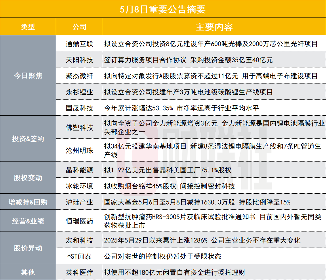Select company cell 天阳科技
The height and width of the screenshot is (280, 326).
click(79, 60)
